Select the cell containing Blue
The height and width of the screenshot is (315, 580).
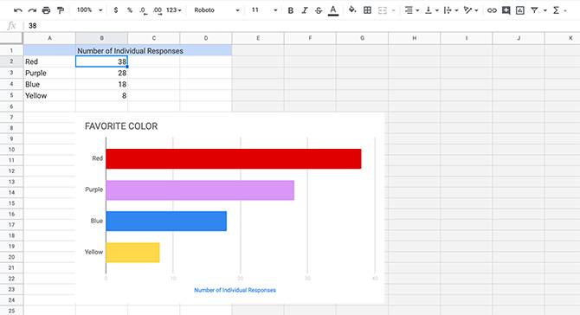(x=49, y=84)
